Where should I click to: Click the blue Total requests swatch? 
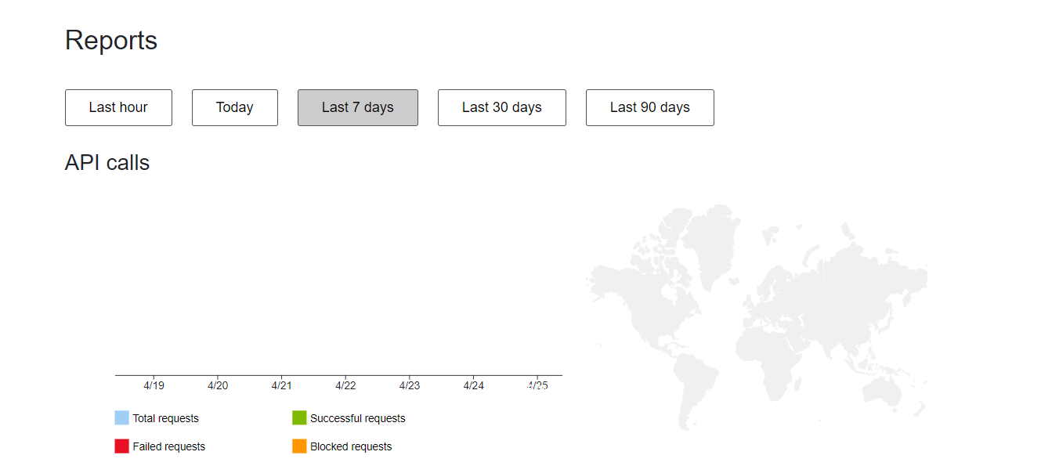(121, 418)
